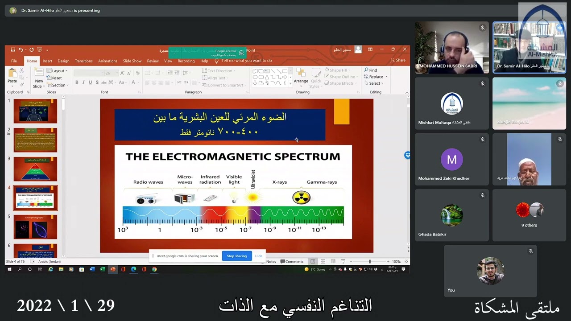Open Notes pane from status bar
Image resolution: width=571 pixels, height=321 pixels.
click(x=271, y=262)
